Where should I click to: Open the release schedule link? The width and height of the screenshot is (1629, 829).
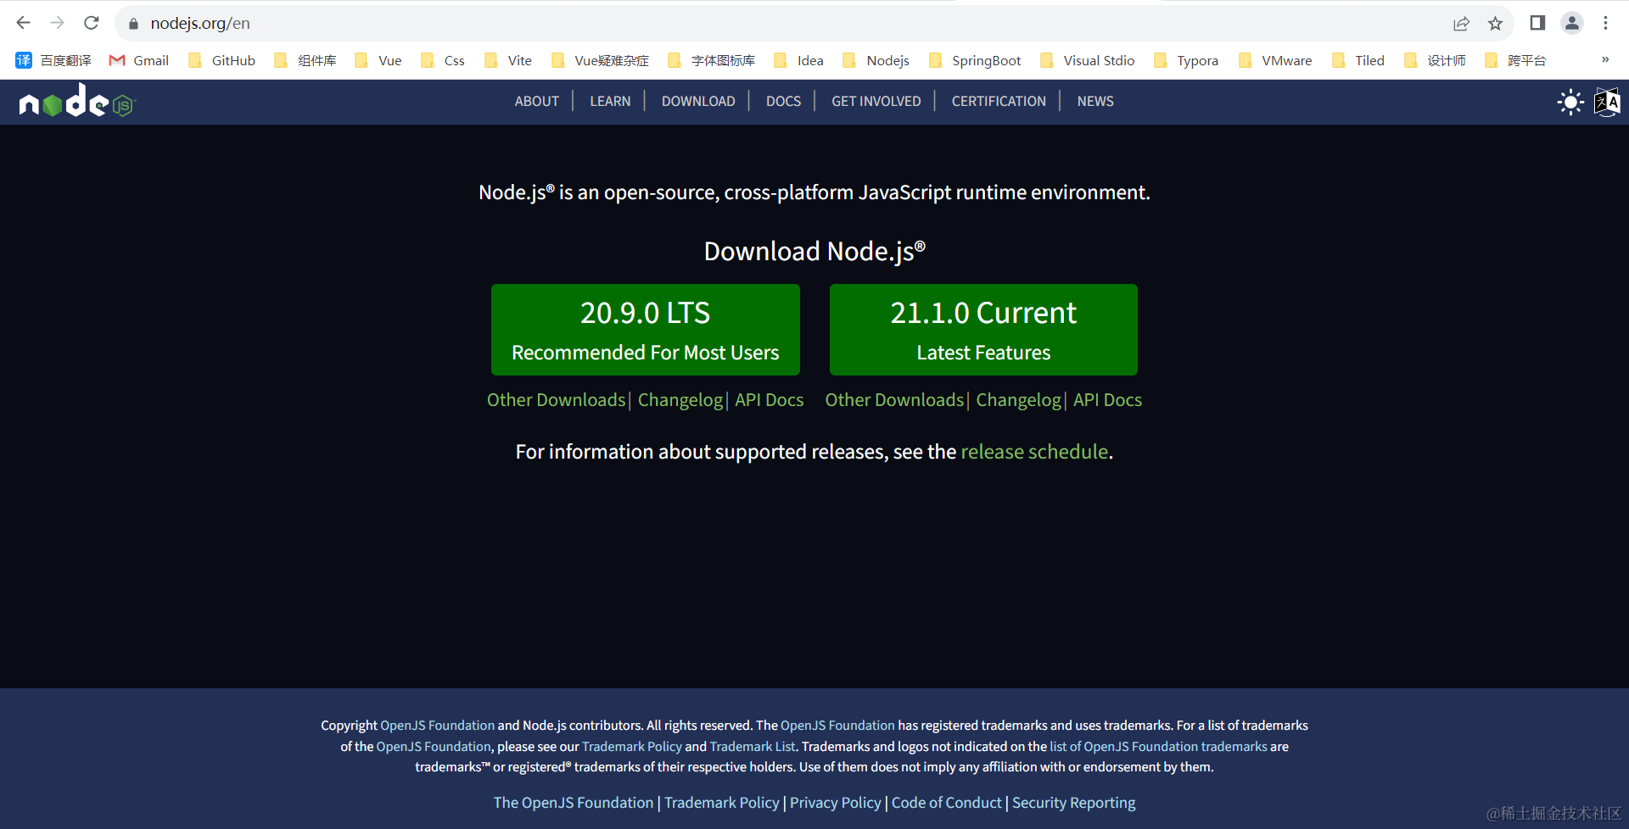1034,451
